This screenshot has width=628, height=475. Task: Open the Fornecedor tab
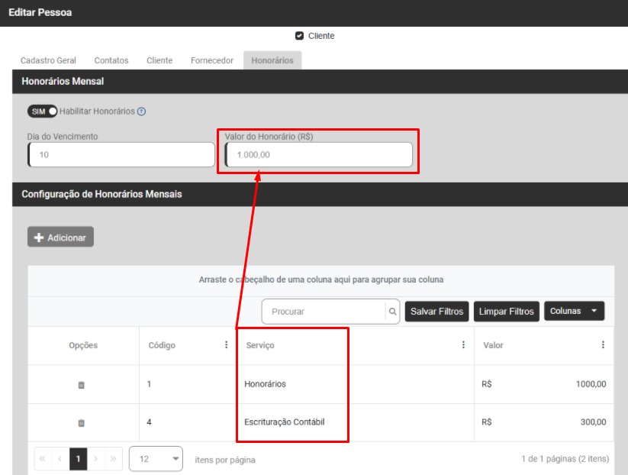click(212, 60)
